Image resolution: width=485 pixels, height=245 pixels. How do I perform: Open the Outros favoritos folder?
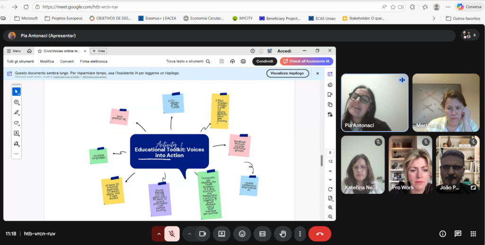pyautogui.click(x=462, y=18)
